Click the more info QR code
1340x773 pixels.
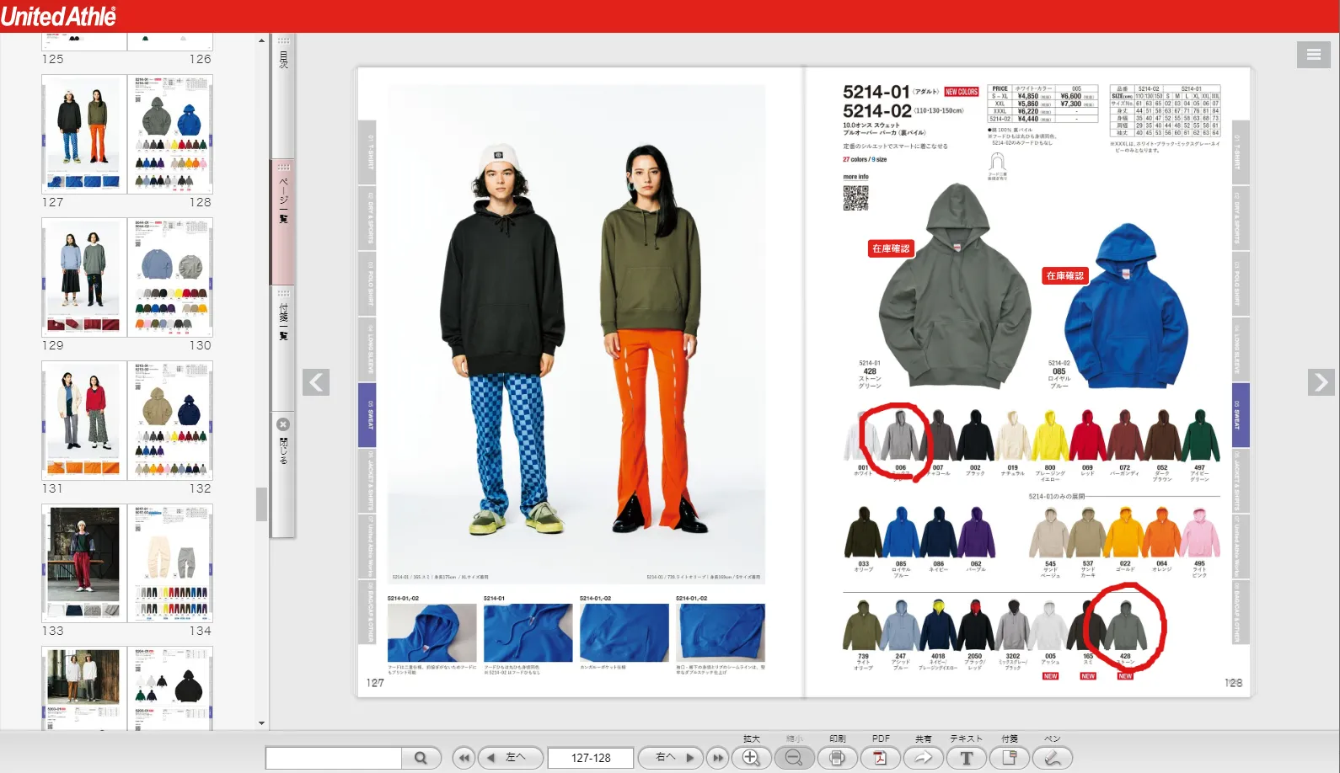(x=855, y=198)
